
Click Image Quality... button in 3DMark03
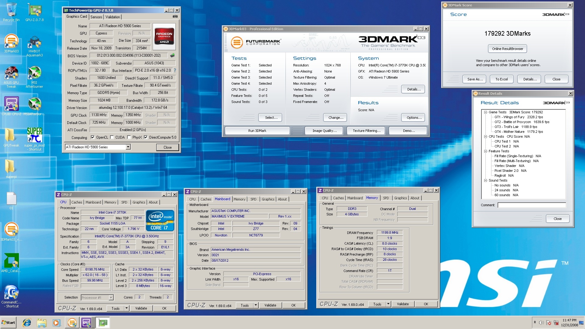click(324, 131)
